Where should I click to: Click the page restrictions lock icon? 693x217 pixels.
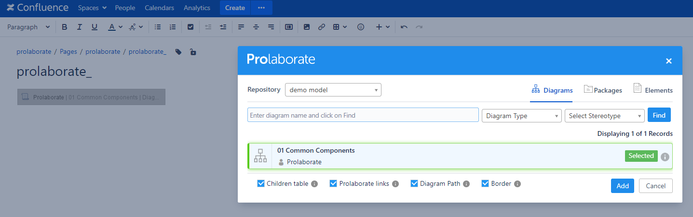(x=193, y=52)
